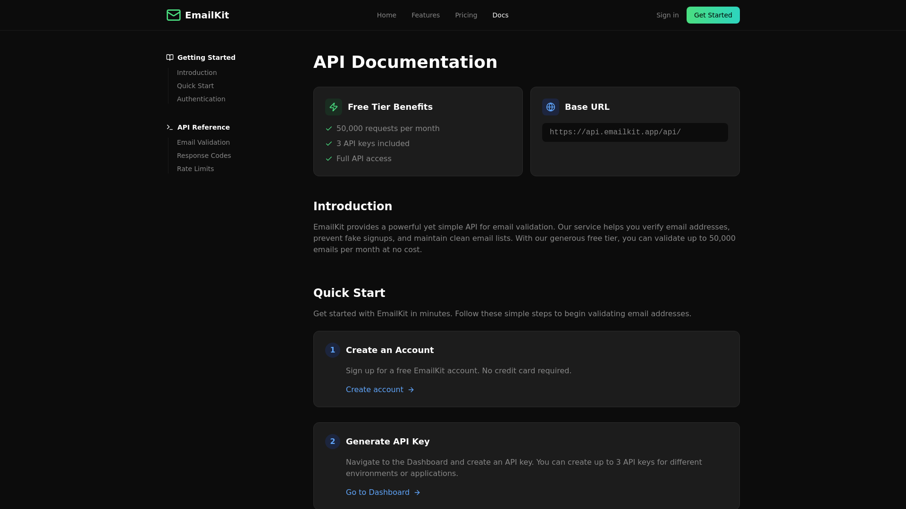The width and height of the screenshot is (906, 509).
Task: Click step number 1 badge
Action: [333, 350]
